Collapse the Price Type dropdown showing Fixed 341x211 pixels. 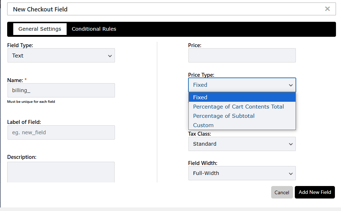click(x=242, y=85)
